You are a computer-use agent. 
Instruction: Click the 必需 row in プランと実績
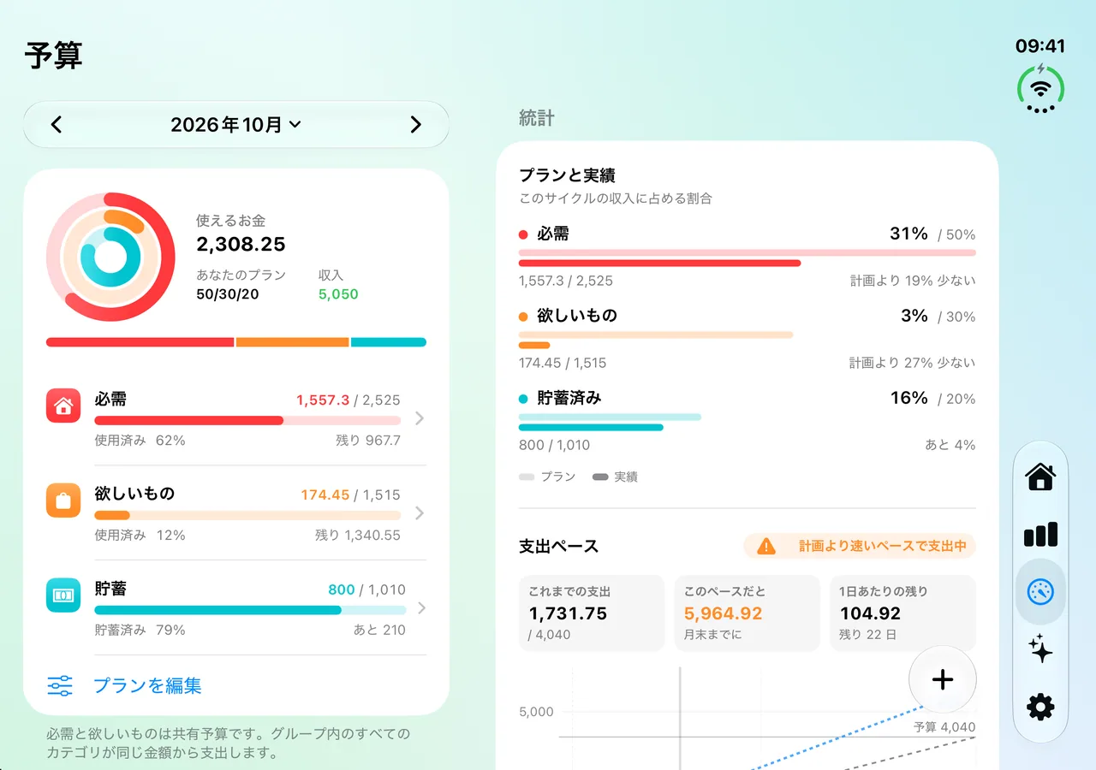pos(748,257)
